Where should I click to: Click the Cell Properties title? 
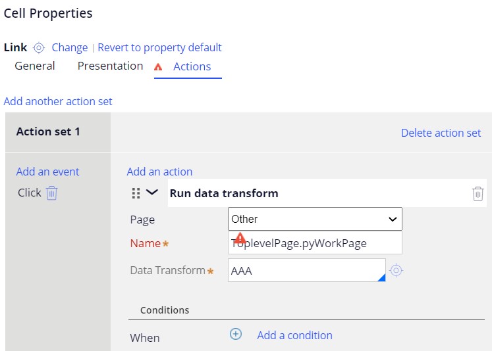(48, 13)
